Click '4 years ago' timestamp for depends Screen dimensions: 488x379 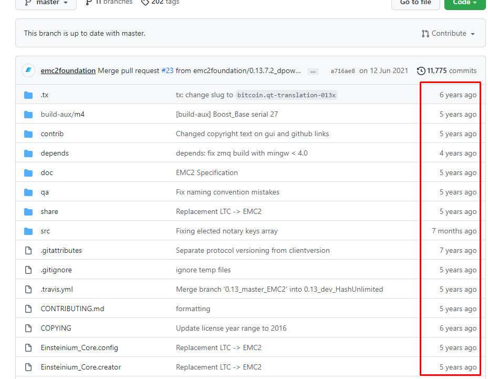458,153
